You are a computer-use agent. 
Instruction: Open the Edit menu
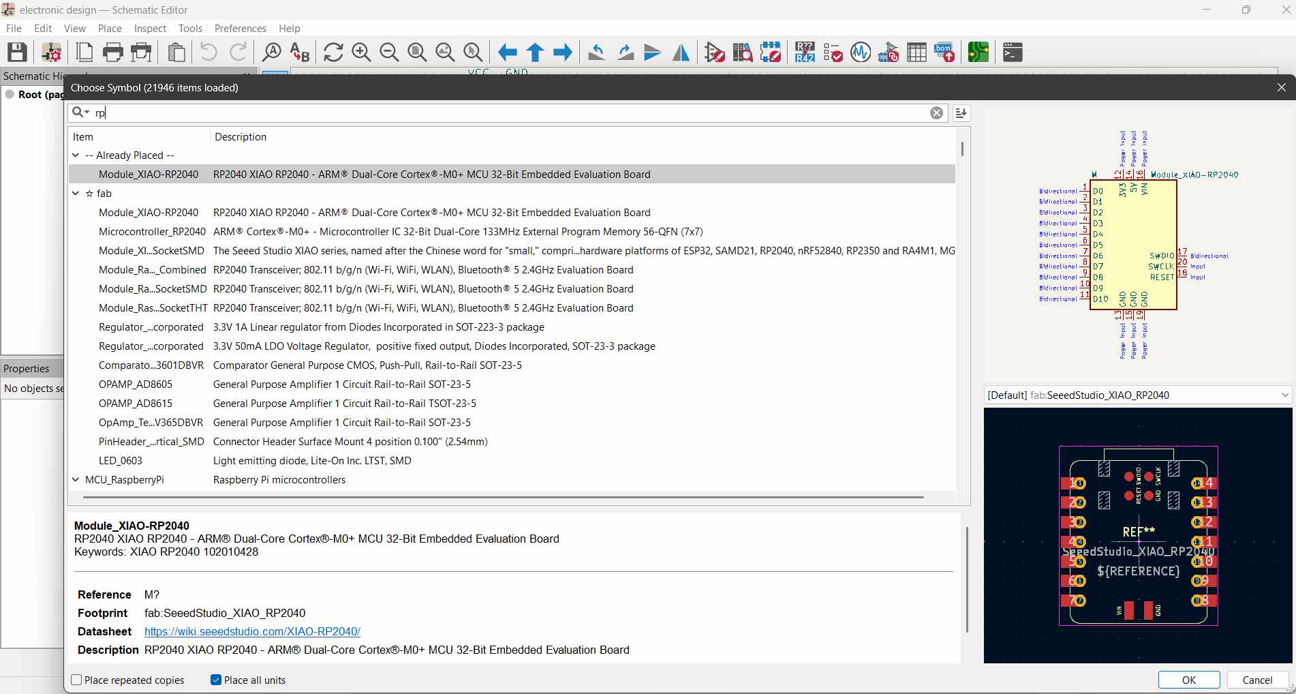pos(43,28)
